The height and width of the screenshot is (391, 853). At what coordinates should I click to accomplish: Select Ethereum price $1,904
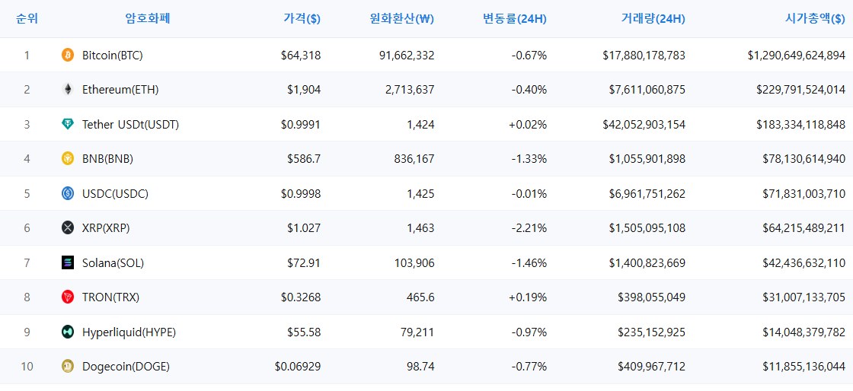(304, 90)
